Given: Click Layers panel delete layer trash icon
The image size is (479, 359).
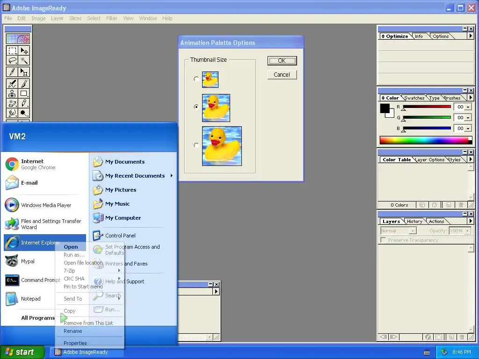Looking at the screenshot, I should tap(462, 337).
